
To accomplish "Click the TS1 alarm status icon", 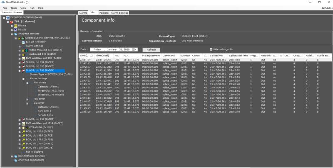I will 12,22.
